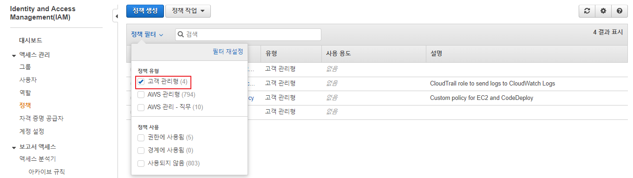
Task: Open the 정책 작업 dropdown
Action: (188, 11)
